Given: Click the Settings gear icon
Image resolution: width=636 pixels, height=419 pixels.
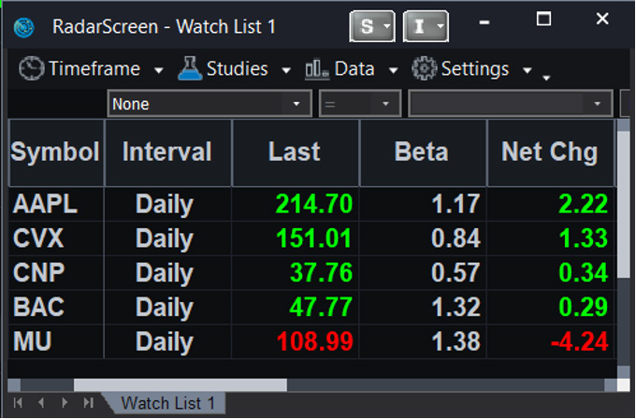Looking at the screenshot, I should 425,69.
